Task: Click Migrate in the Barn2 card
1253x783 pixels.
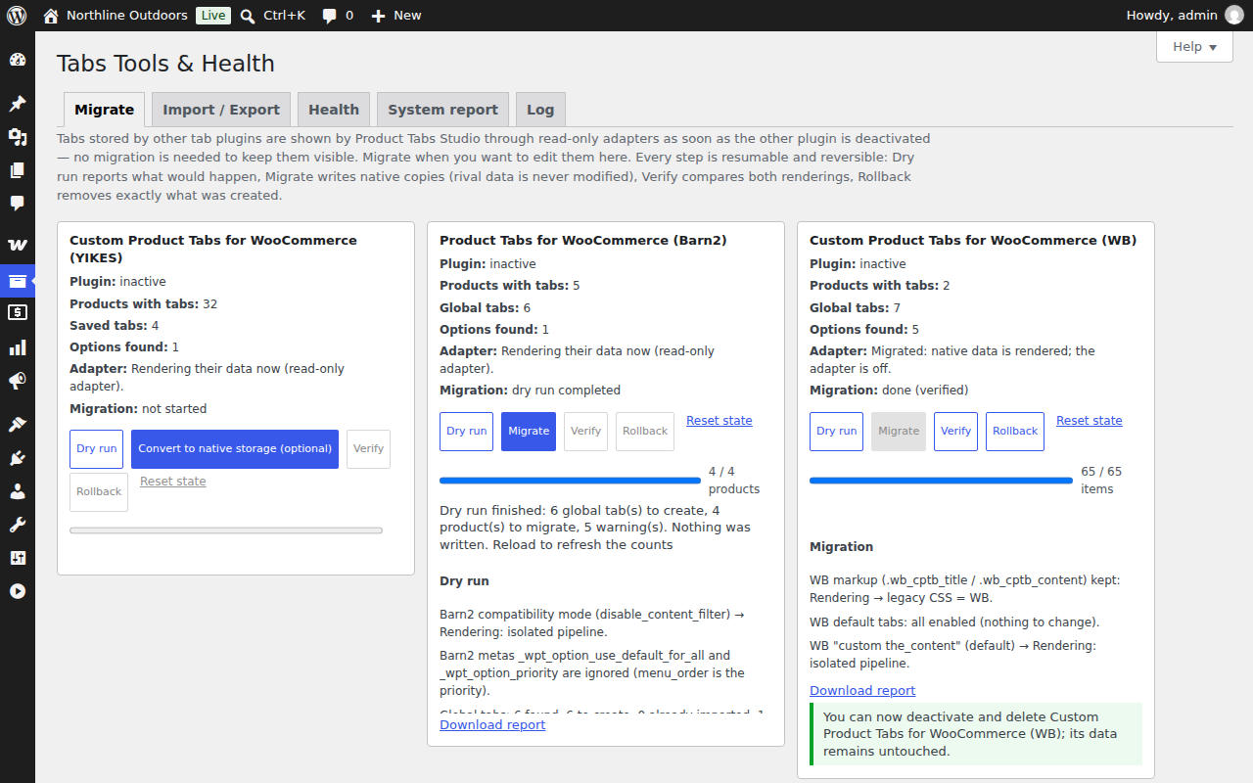Action: 529,432
